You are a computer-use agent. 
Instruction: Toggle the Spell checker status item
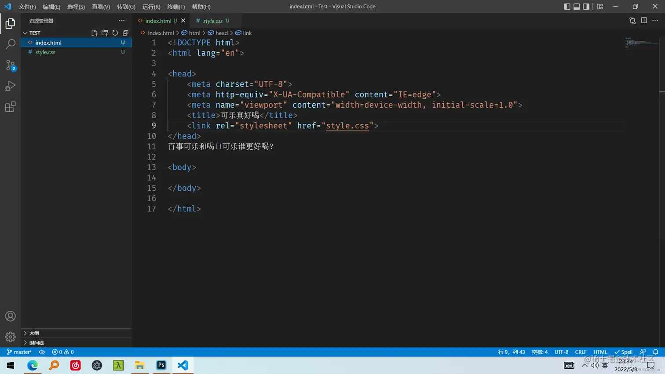pos(624,352)
